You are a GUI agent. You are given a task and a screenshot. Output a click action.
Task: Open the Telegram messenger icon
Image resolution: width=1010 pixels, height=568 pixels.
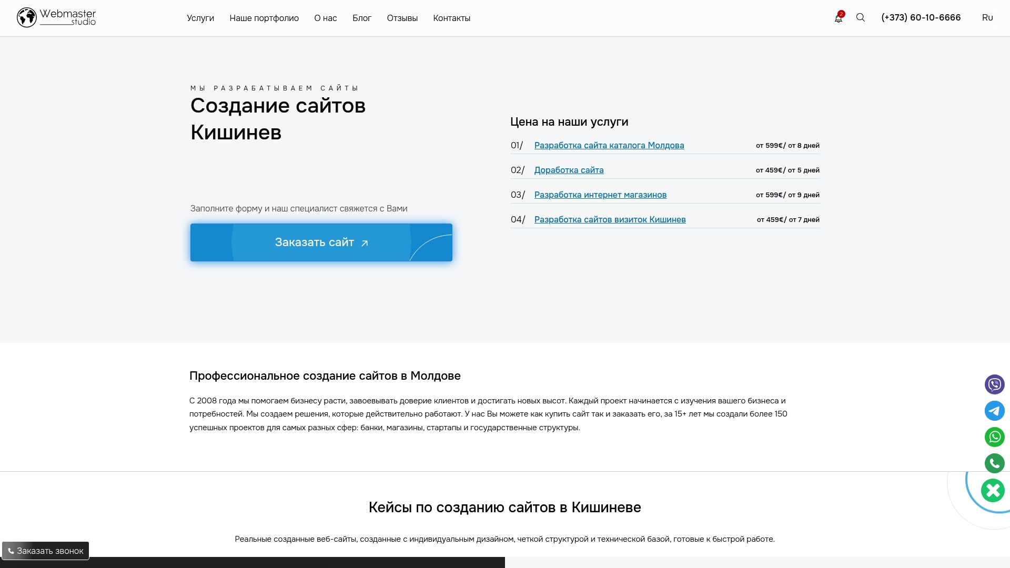(x=994, y=411)
